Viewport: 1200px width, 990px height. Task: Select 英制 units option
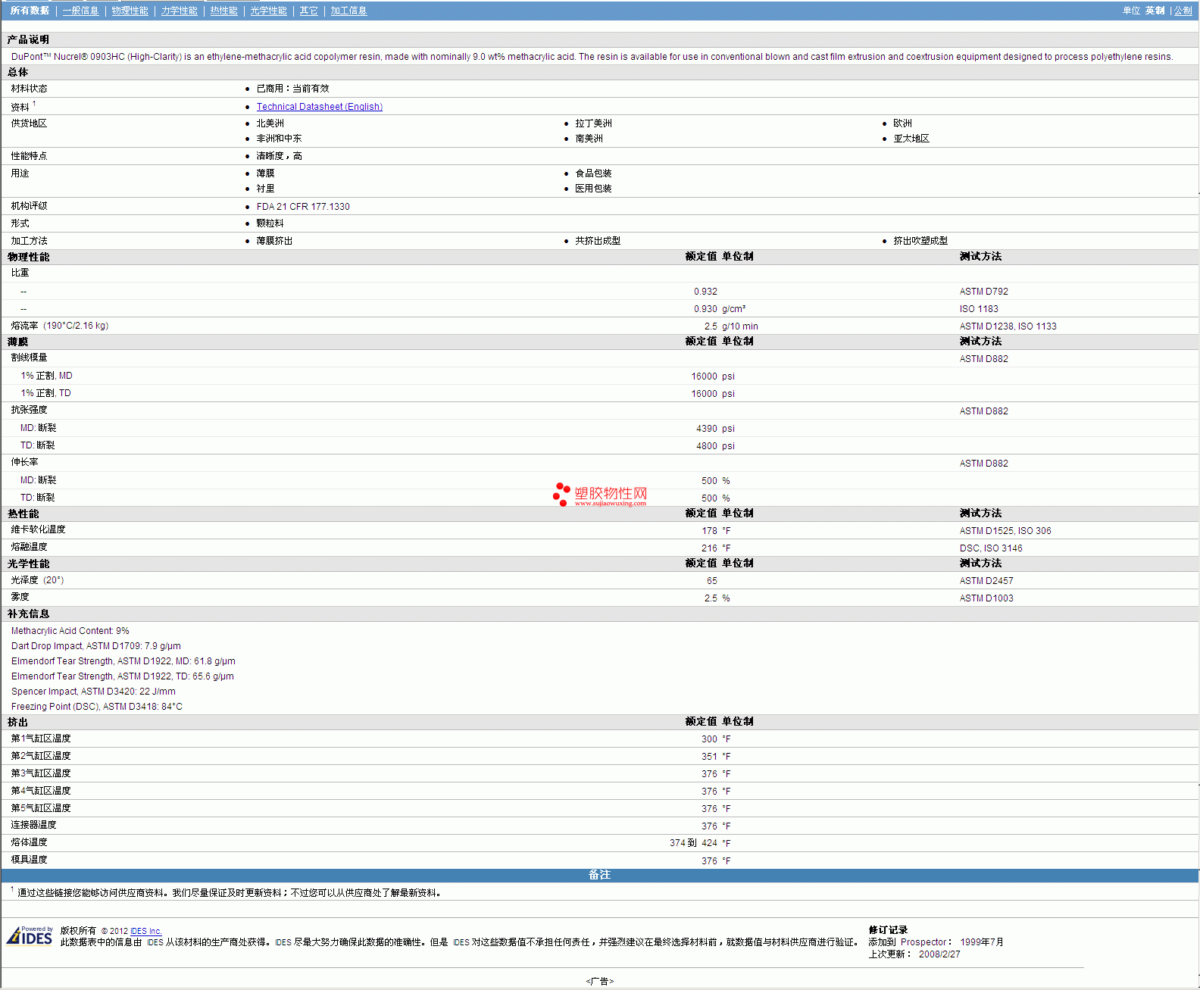1155,11
